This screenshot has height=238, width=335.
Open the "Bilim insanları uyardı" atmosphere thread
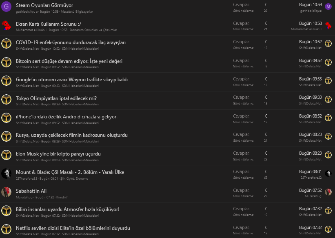coord(67,209)
